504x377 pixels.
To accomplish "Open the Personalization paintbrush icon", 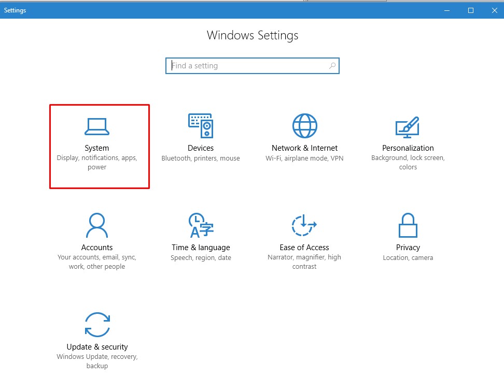I will 408,127.
